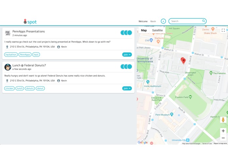The height and width of the screenshot is (162, 228).
Task: Click user icon beside Kevin in Donuts card
Action: pyautogui.click(x=59, y=81)
